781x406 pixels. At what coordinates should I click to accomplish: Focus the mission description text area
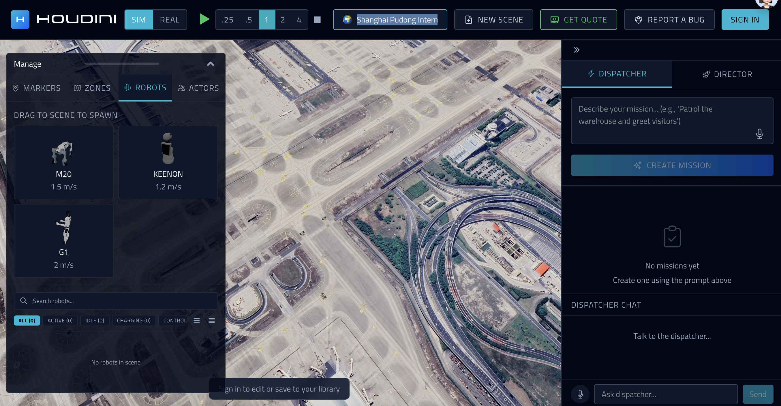672,121
